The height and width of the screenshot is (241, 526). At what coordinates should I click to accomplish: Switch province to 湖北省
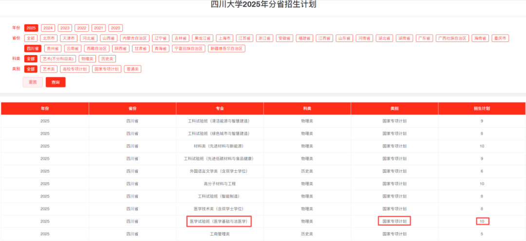point(384,38)
